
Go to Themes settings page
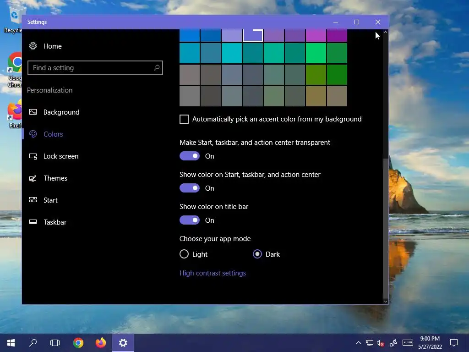(x=55, y=178)
